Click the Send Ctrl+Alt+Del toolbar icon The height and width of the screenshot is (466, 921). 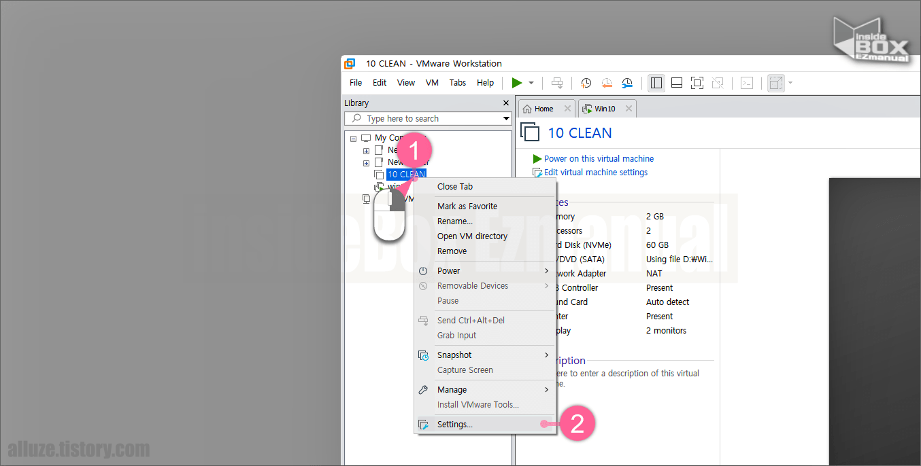557,83
